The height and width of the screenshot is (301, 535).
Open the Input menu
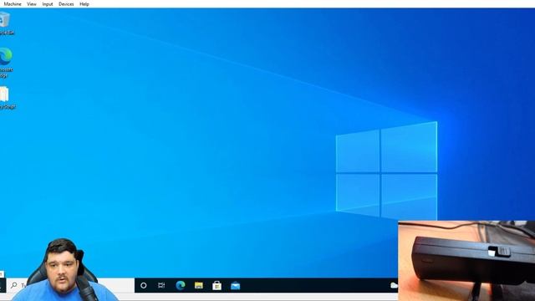(x=48, y=4)
